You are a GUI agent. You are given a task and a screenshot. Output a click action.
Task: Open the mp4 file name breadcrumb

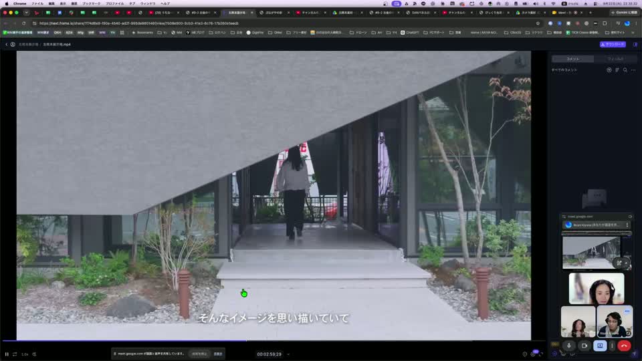click(x=57, y=44)
